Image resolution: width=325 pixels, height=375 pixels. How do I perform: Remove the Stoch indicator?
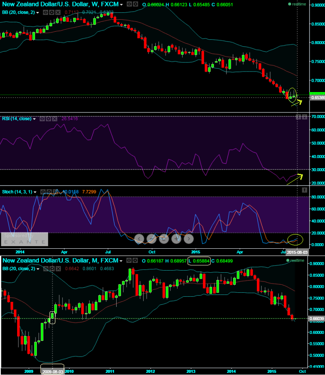pos(56,192)
